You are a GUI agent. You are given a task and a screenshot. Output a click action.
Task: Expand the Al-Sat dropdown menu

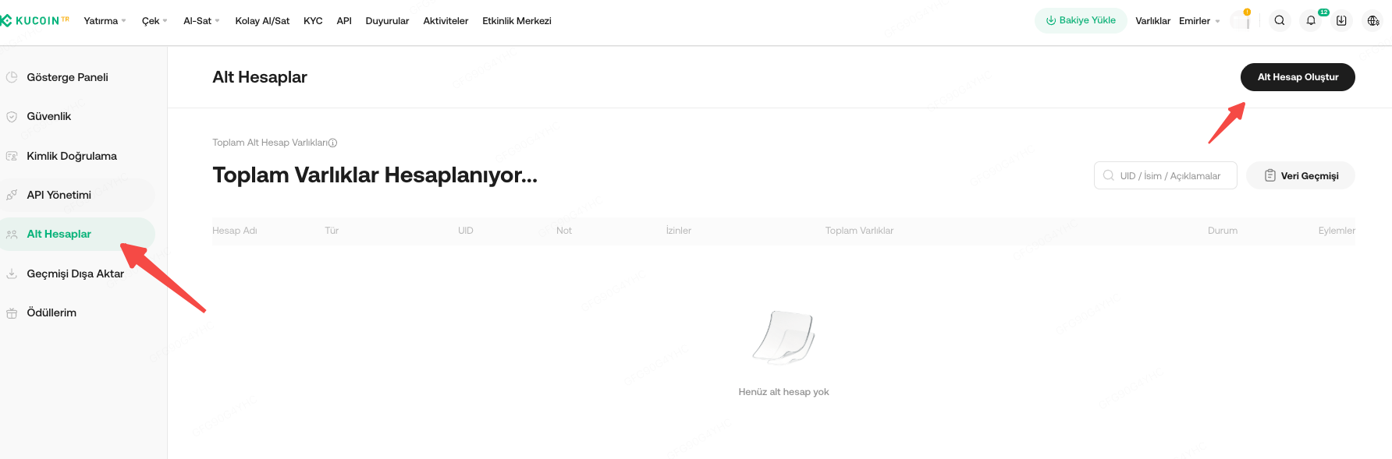point(201,21)
